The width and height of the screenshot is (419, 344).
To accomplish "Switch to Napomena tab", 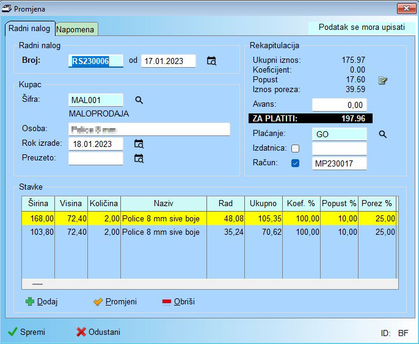I will coord(76,29).
